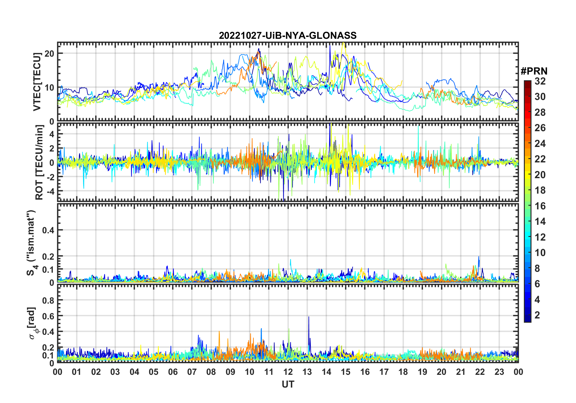Select colorbar tick label 10
This screenshot has height=403, width=576.
540,253
